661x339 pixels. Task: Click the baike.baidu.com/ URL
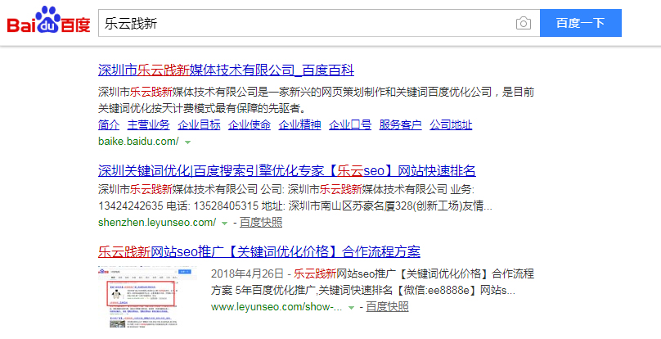tap(138, 142)
